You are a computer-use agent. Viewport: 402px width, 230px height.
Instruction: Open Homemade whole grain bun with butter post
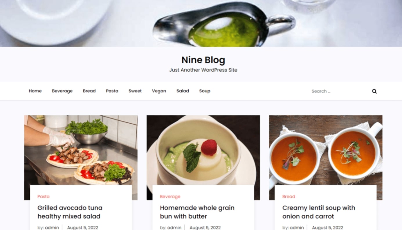[x=197, y=212]
